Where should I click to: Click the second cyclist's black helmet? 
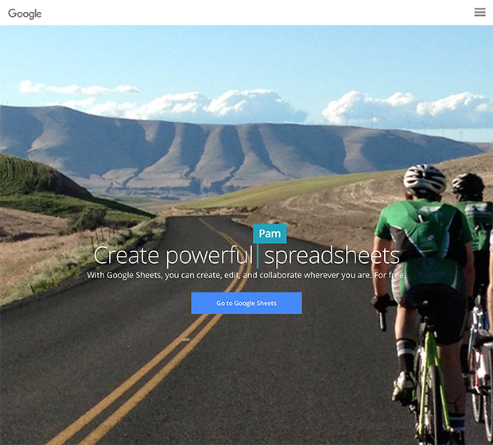tap(468, 184)
